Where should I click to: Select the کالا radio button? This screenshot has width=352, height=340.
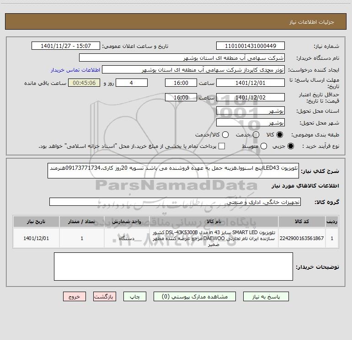(280, 135)
